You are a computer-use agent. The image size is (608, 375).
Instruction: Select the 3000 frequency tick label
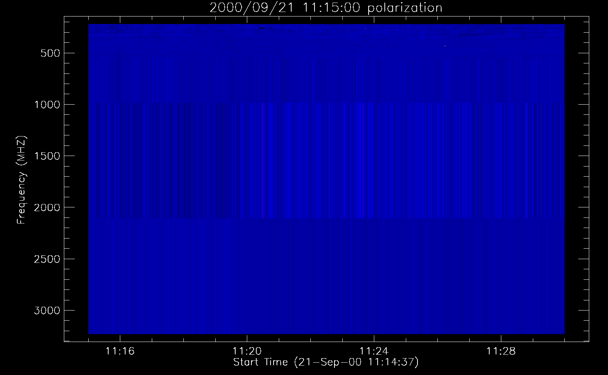[x=47, y=310]
